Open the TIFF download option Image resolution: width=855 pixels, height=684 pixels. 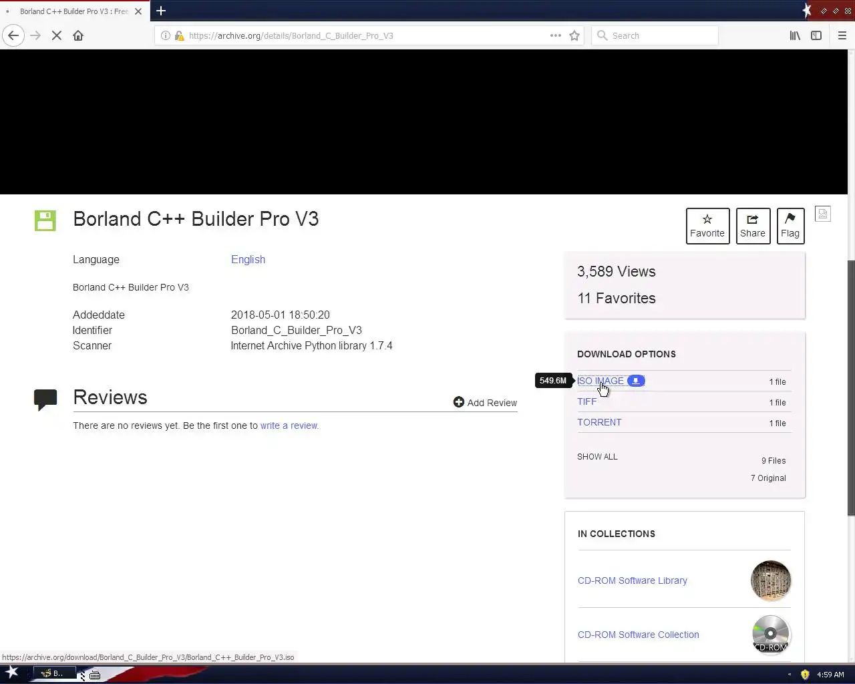pyautogui.click(x=586, y=401)
